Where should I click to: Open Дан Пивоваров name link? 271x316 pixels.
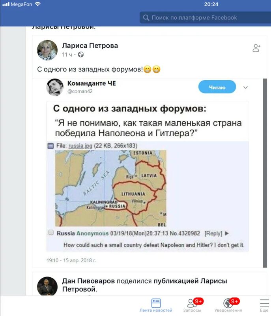[88, 281]
